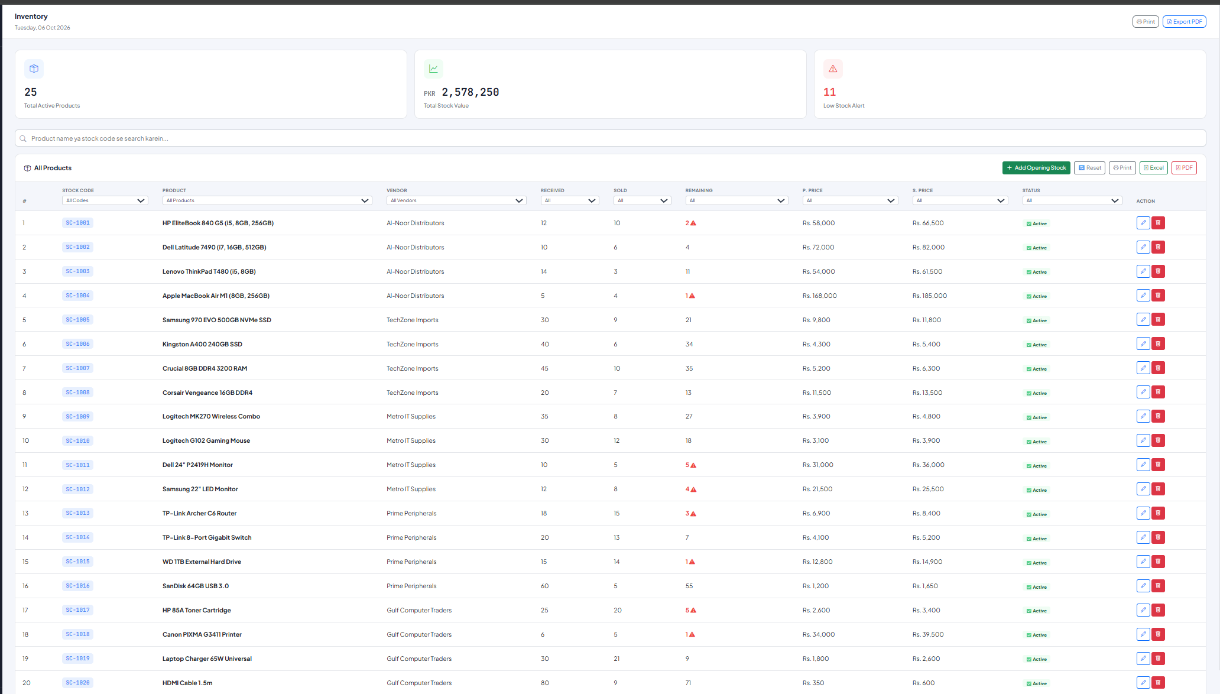This screenshot has width=1220, height=694.
Task: Delete HP 85A Toner Cartridge entry
Action: click(1158, 610)
